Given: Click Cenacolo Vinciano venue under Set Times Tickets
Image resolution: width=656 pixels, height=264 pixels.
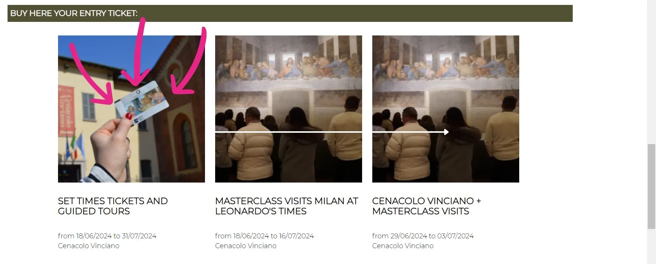Looking at the screenshot, I should tap(89, 246).
